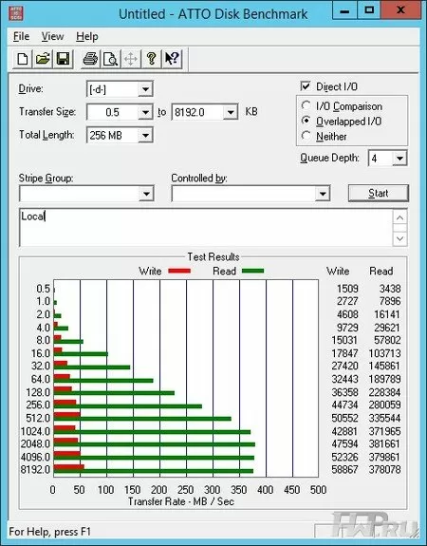Open the View menu

[x=52, y=36]
